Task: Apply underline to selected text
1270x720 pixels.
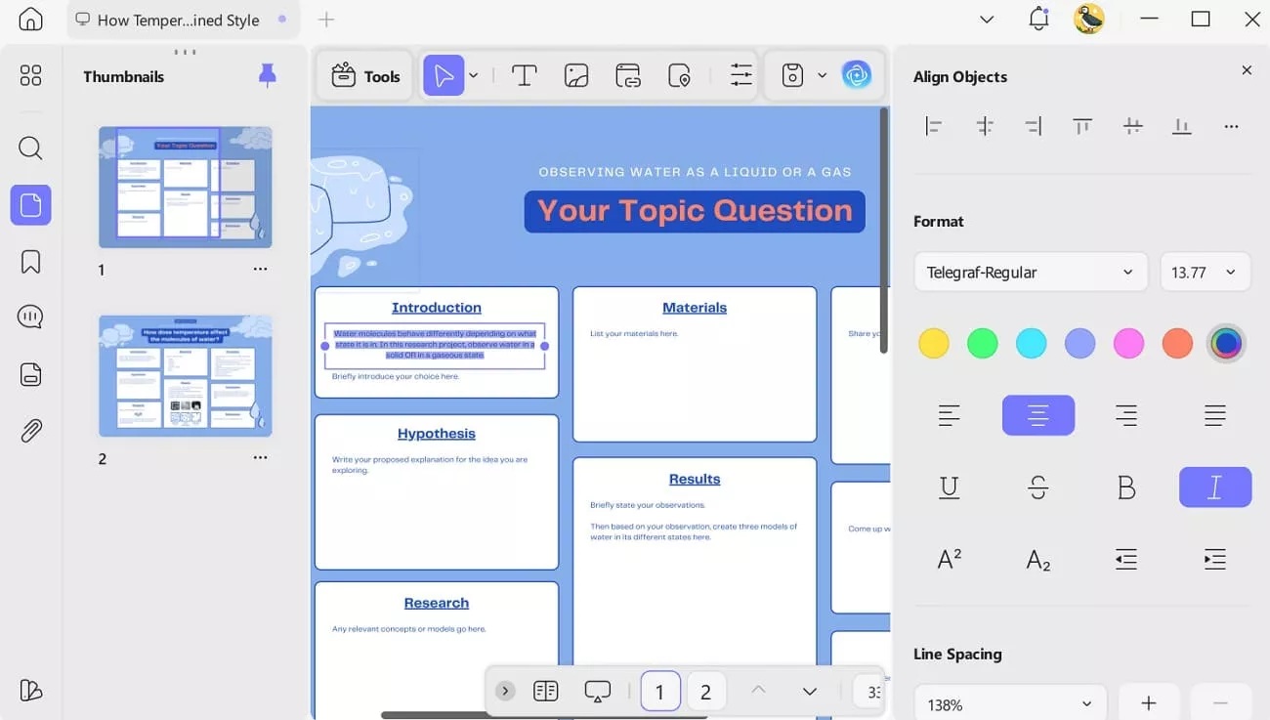Action: (x=949, y=487)
